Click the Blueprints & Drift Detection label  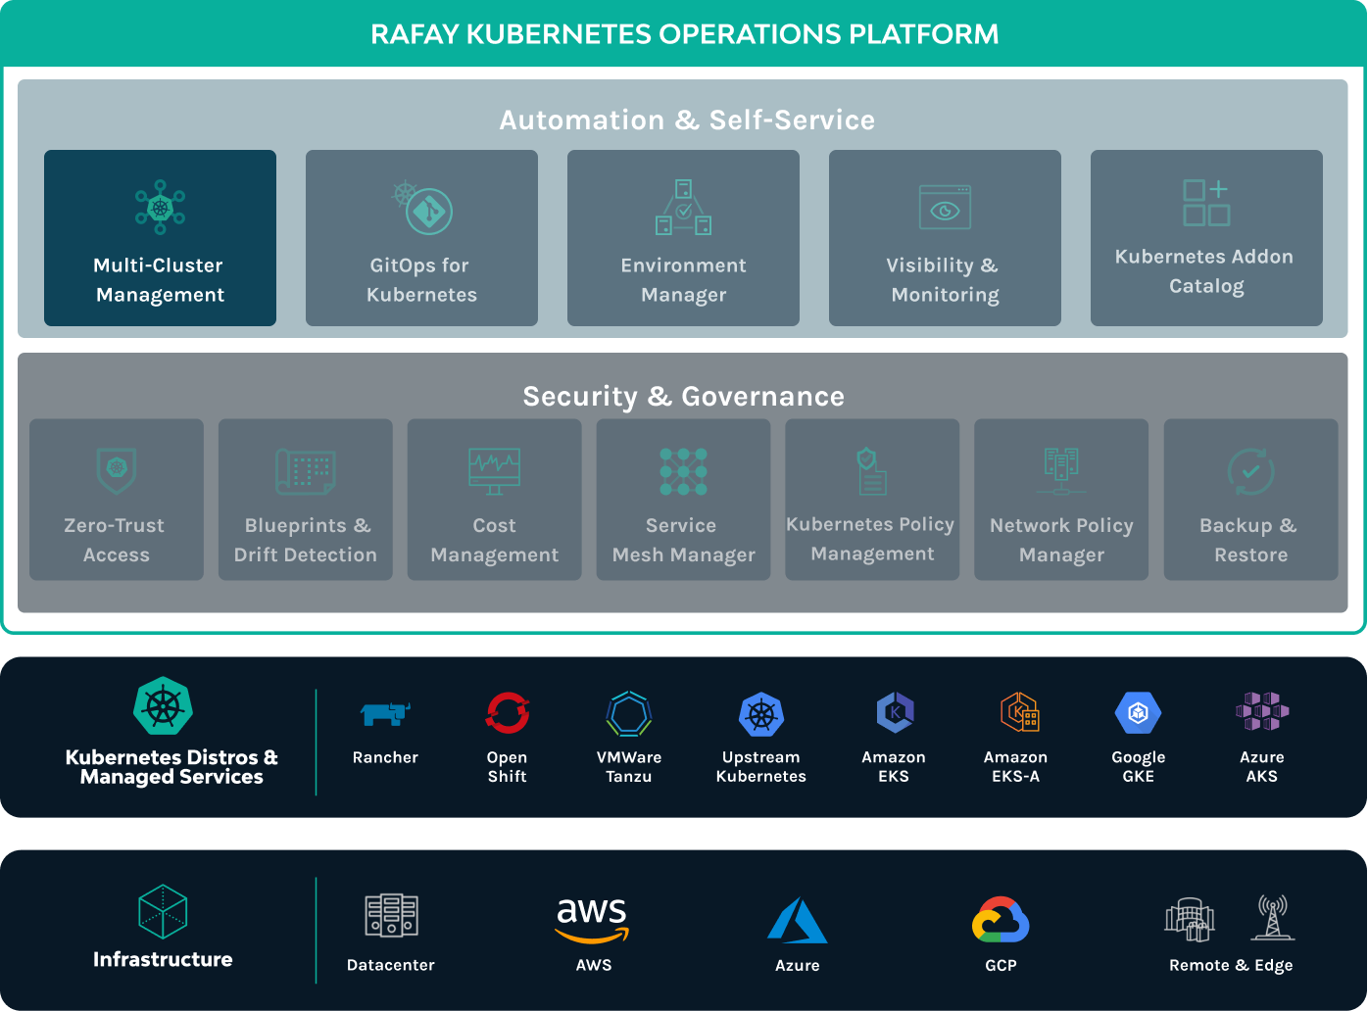[x=306, y=540]
